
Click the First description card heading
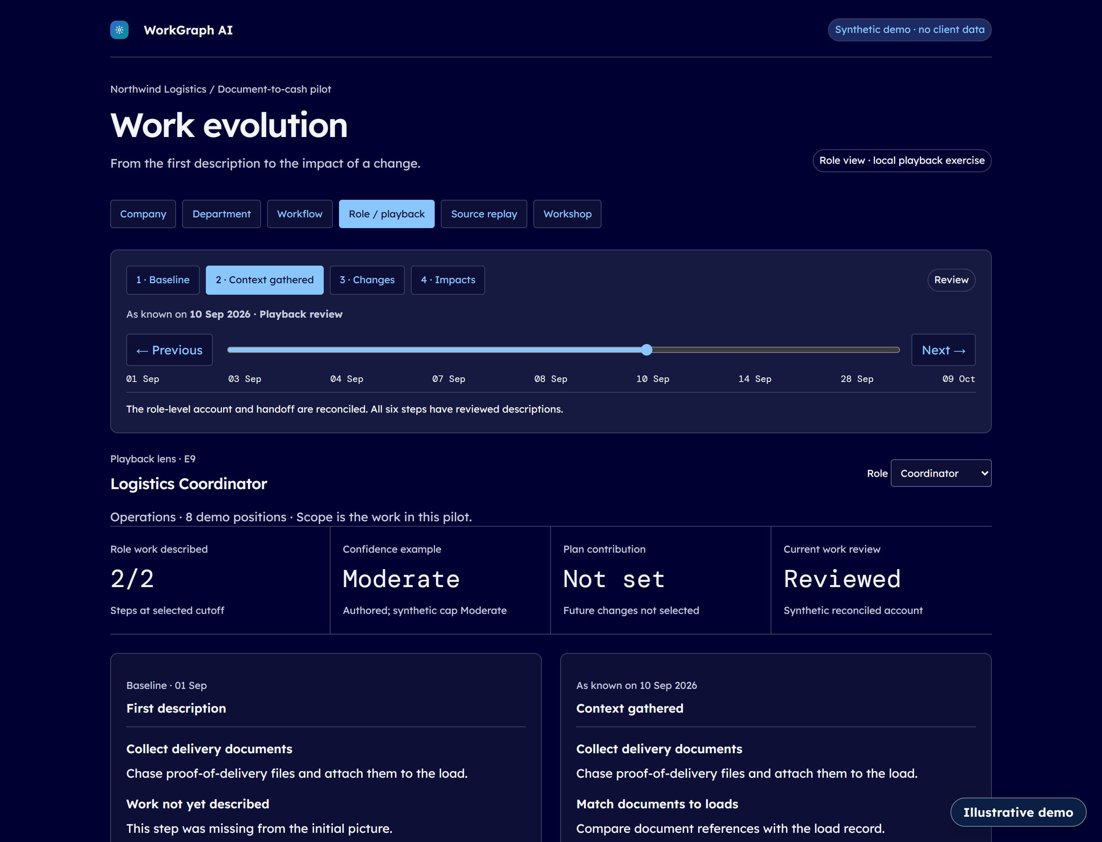[176, 708]
